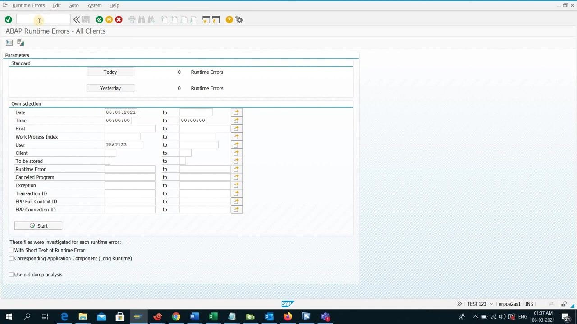Click the User field containing TEST123
Image resolution: width=577 pixels, height=324 pixels.
(x=124, y=145)
